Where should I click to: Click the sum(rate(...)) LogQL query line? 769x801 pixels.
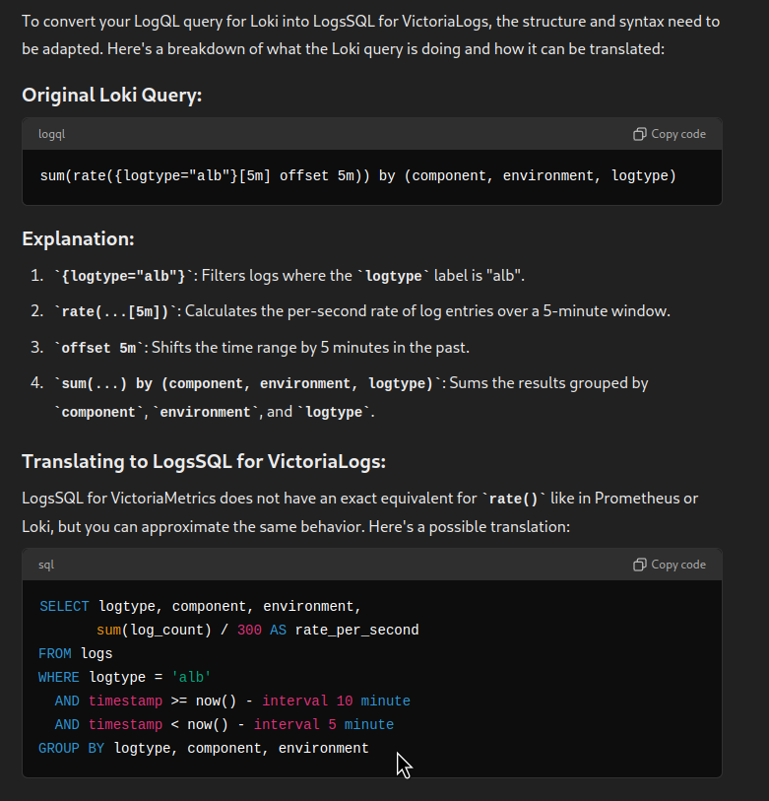(x=358, y=176)
